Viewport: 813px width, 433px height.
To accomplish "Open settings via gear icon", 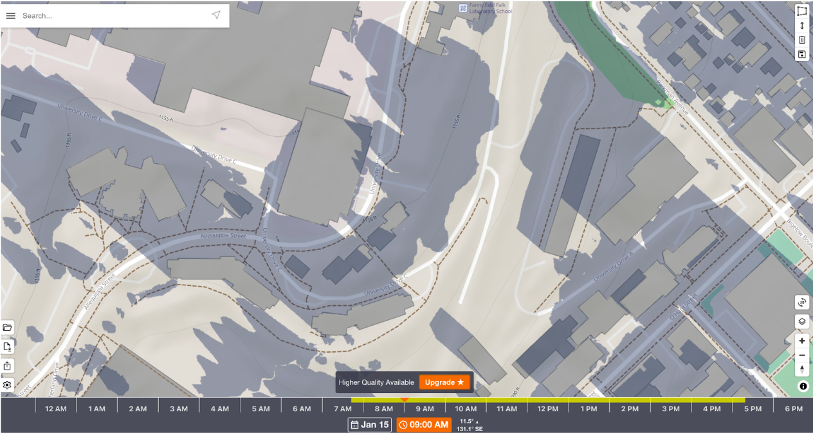I will click(7, 385).
